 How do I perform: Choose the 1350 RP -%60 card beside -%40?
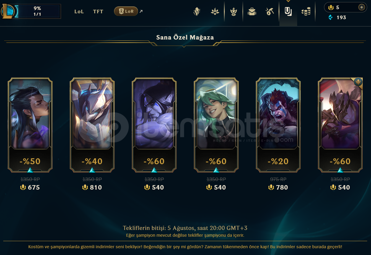click(x=154, y=125)
